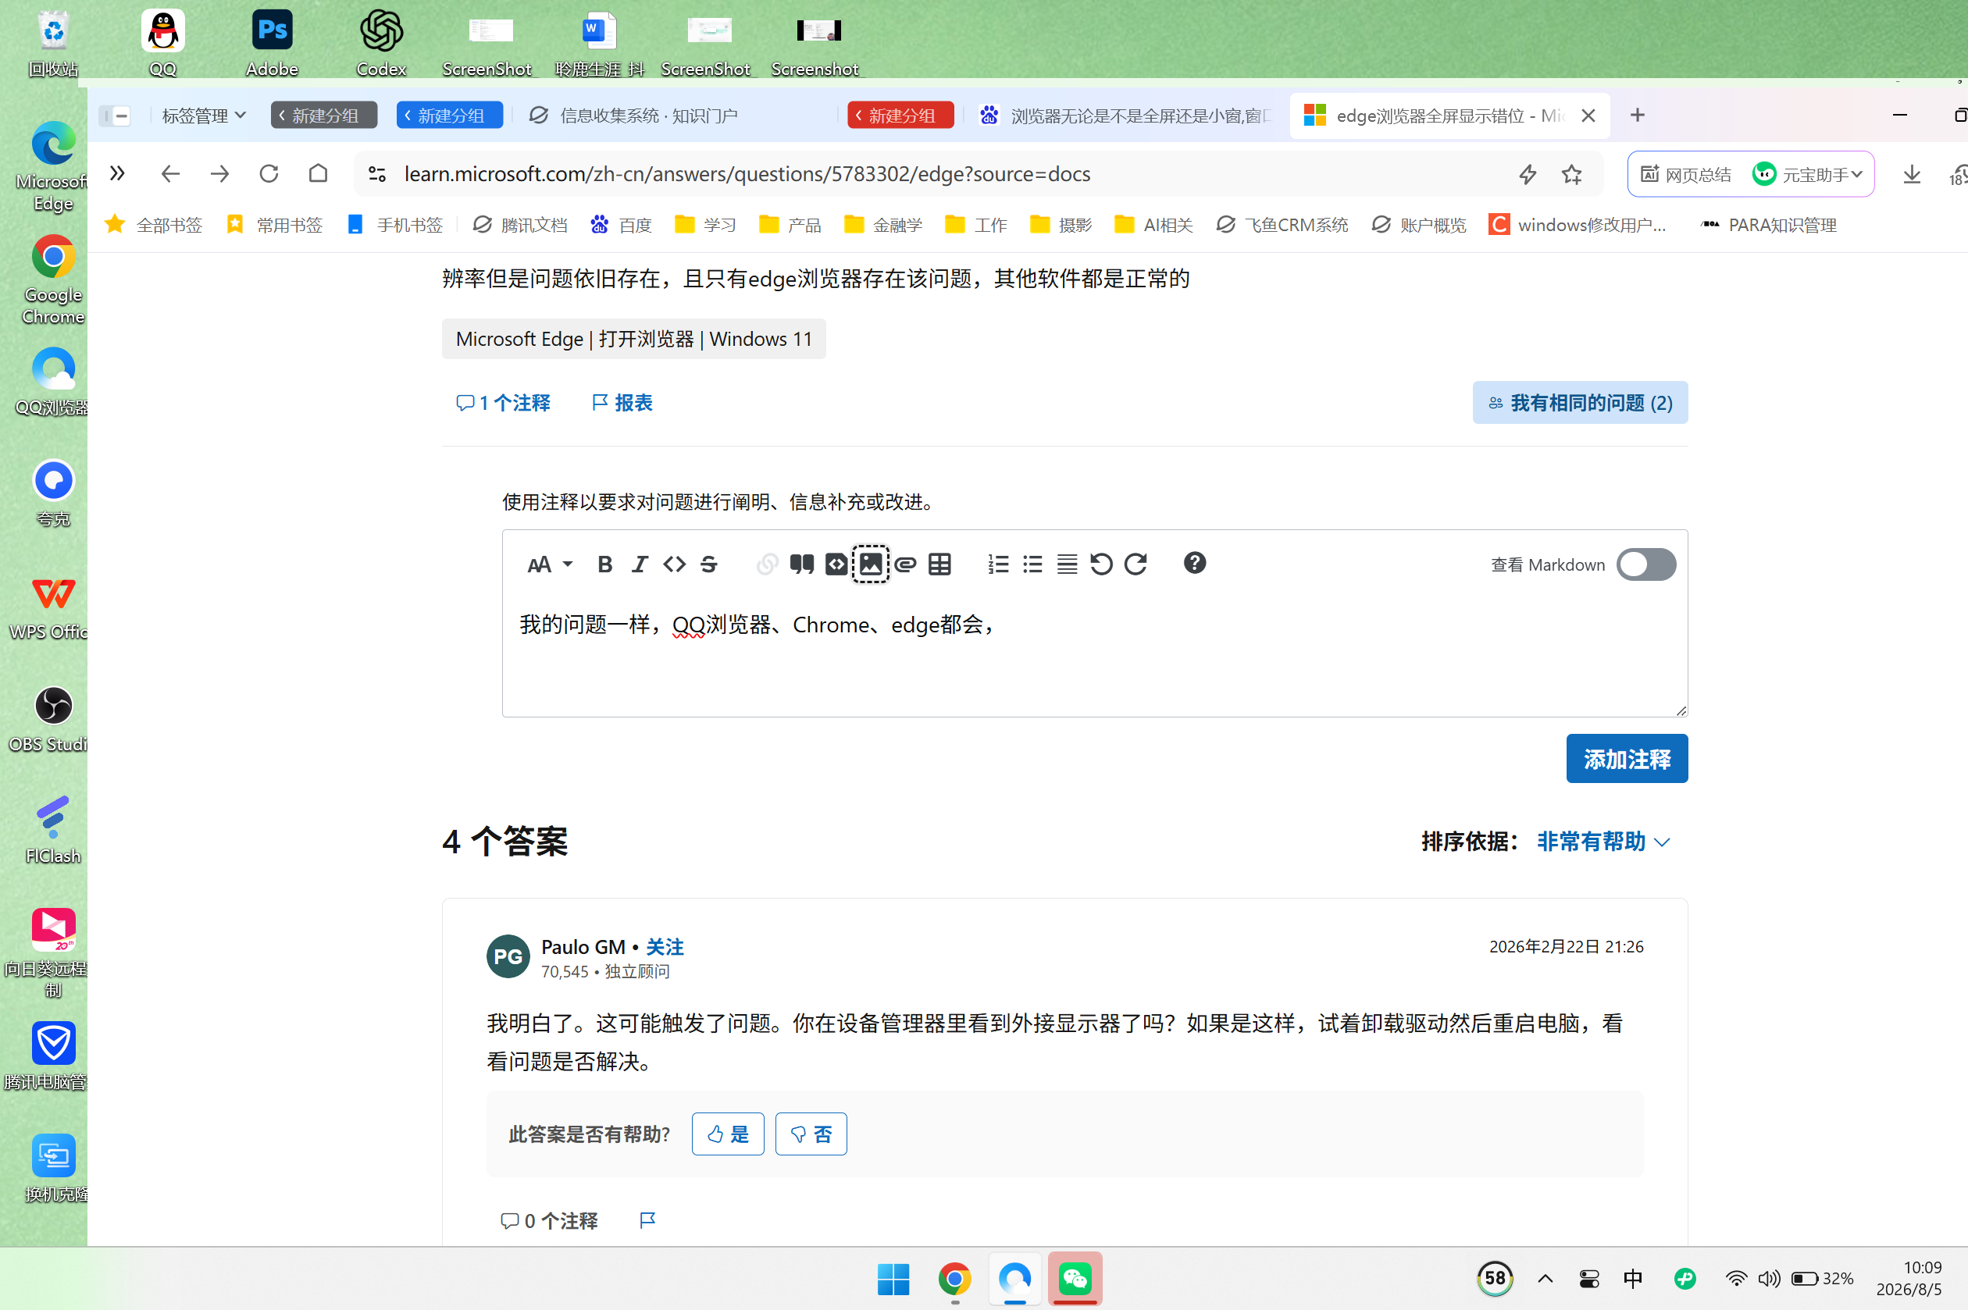Click 我有相同的问题 (2) button
Image resolution: width=1968 pixels, height=1310 pixels.
click(1579, 403)
